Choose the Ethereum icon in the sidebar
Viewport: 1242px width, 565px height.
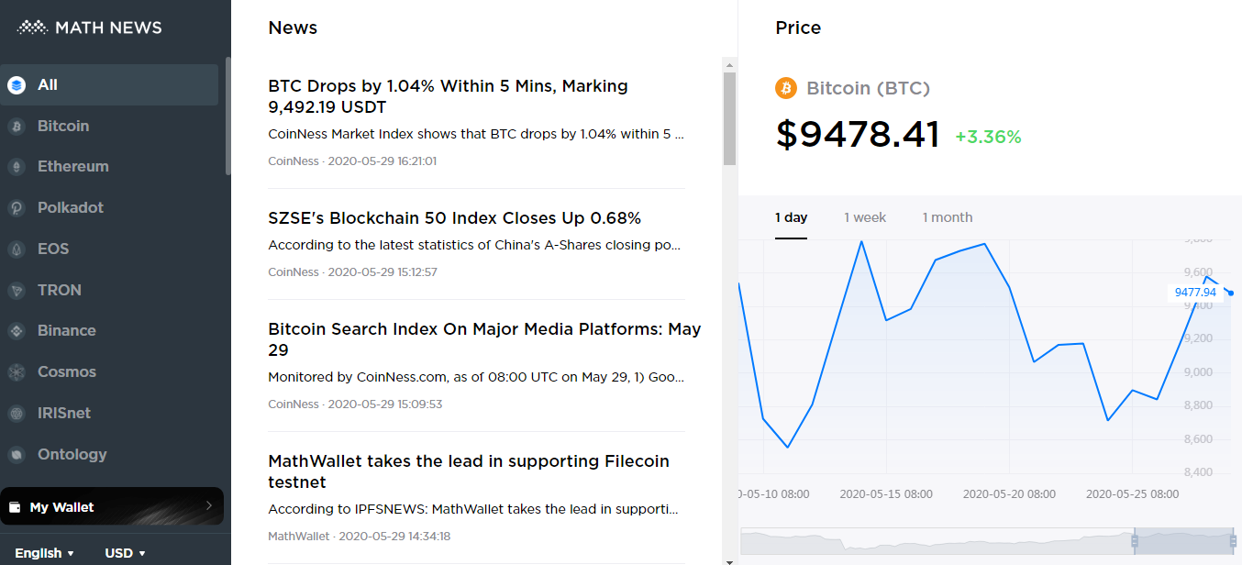click(17, 167)
